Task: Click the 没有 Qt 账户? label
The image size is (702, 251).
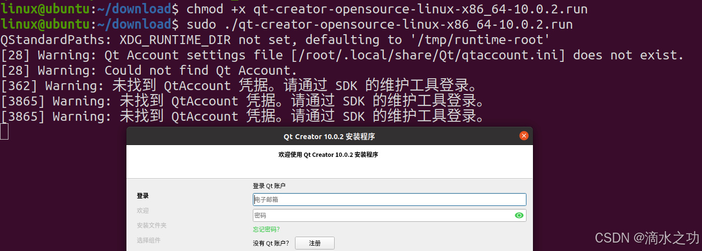Action: click(x=271, y=243)
